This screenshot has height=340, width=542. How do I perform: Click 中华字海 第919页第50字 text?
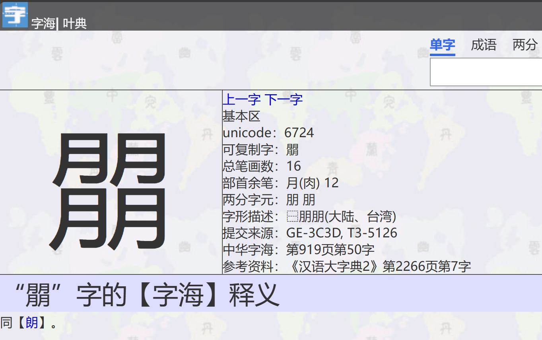point(330,250)
